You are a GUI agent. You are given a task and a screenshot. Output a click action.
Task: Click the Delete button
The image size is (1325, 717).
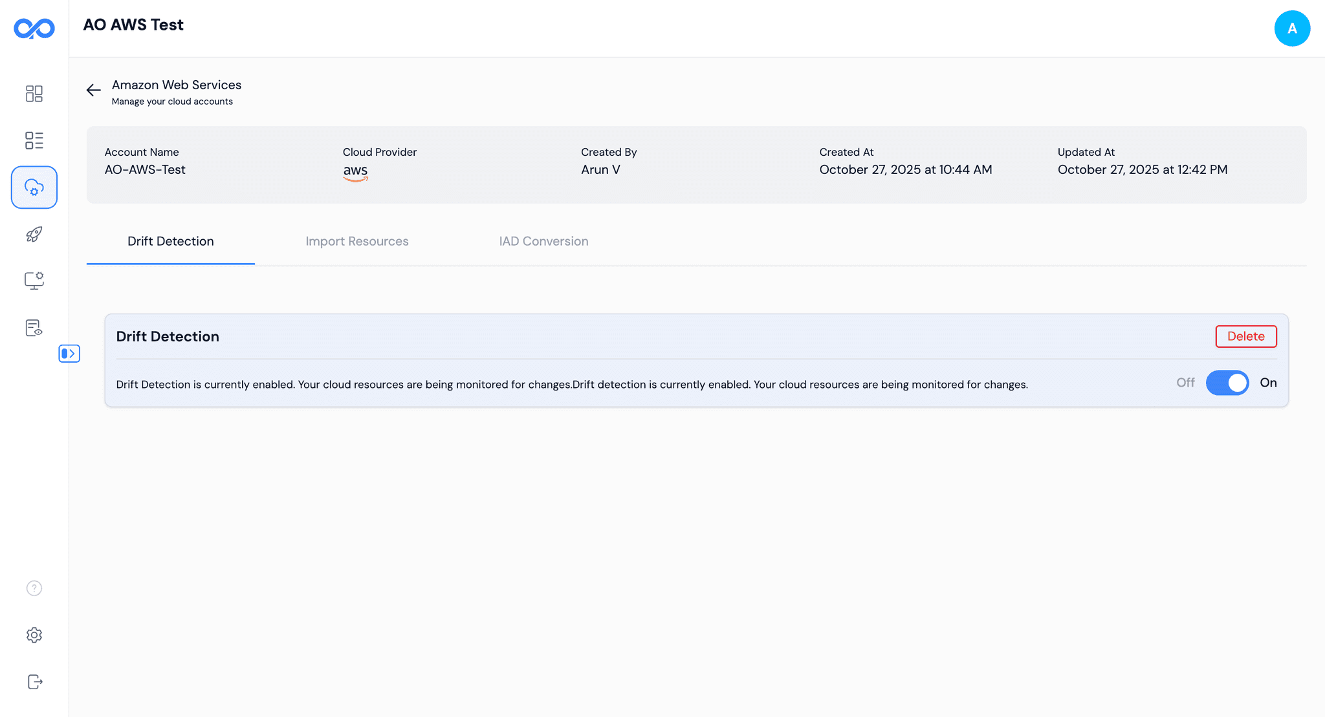pyautogui.click(x=1245, y=336)
